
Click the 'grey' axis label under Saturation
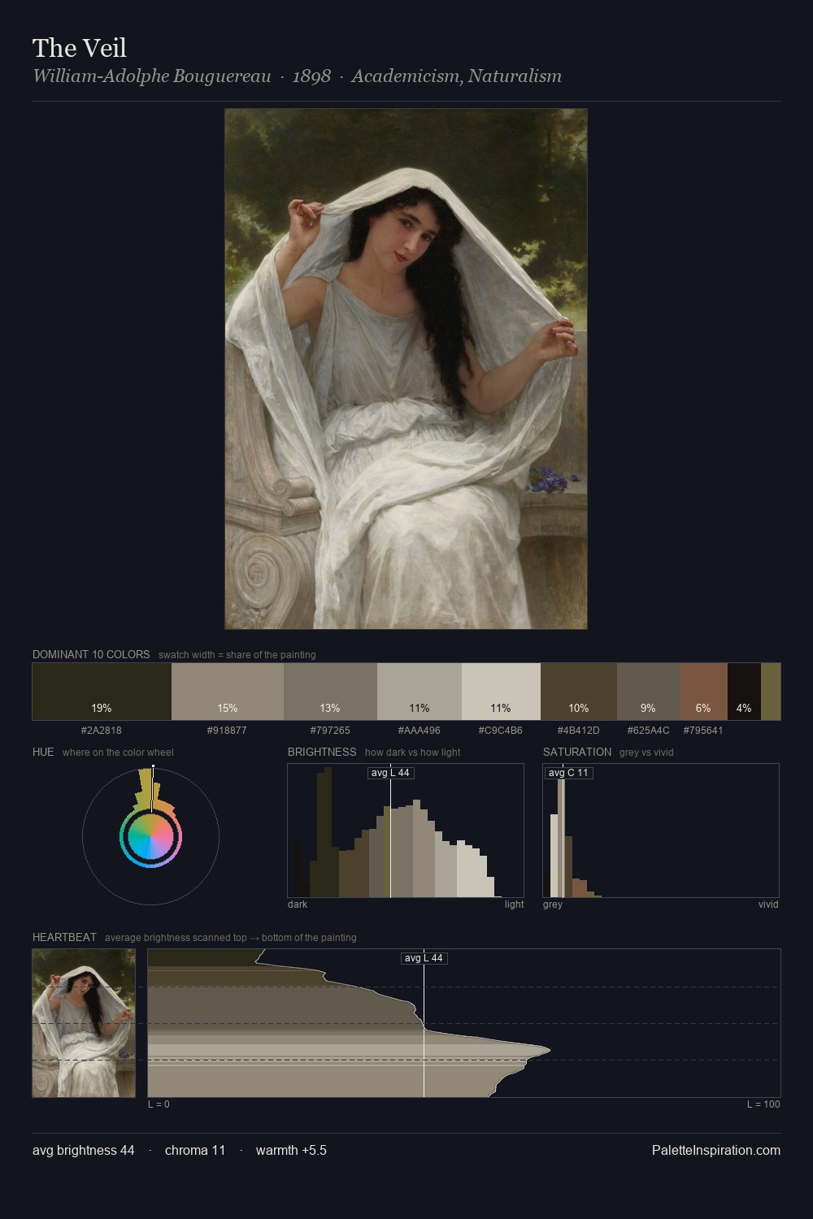click(553, 904)
